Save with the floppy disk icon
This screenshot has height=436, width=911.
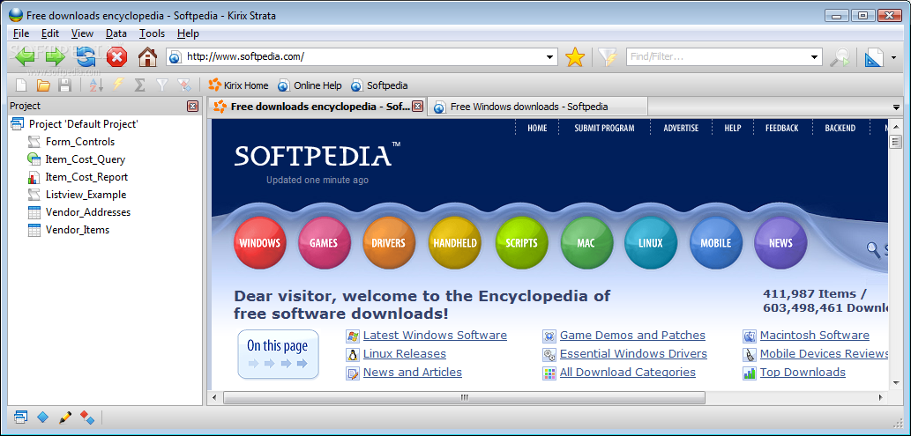click(64, 85)
